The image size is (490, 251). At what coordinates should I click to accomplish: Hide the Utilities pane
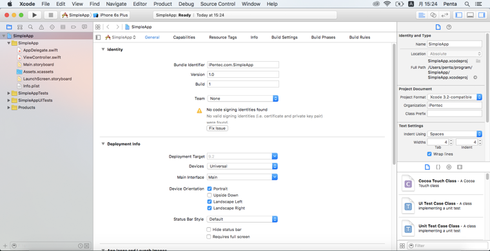click(x=481, y=15)
